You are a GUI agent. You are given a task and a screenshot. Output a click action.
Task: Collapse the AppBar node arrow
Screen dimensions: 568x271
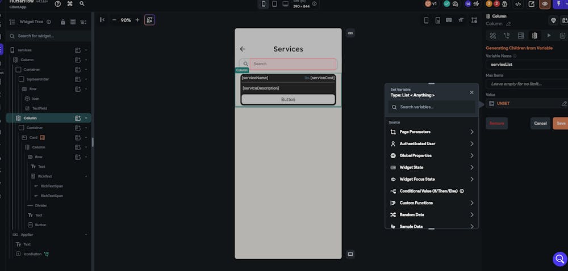click(x=86, y=235)
